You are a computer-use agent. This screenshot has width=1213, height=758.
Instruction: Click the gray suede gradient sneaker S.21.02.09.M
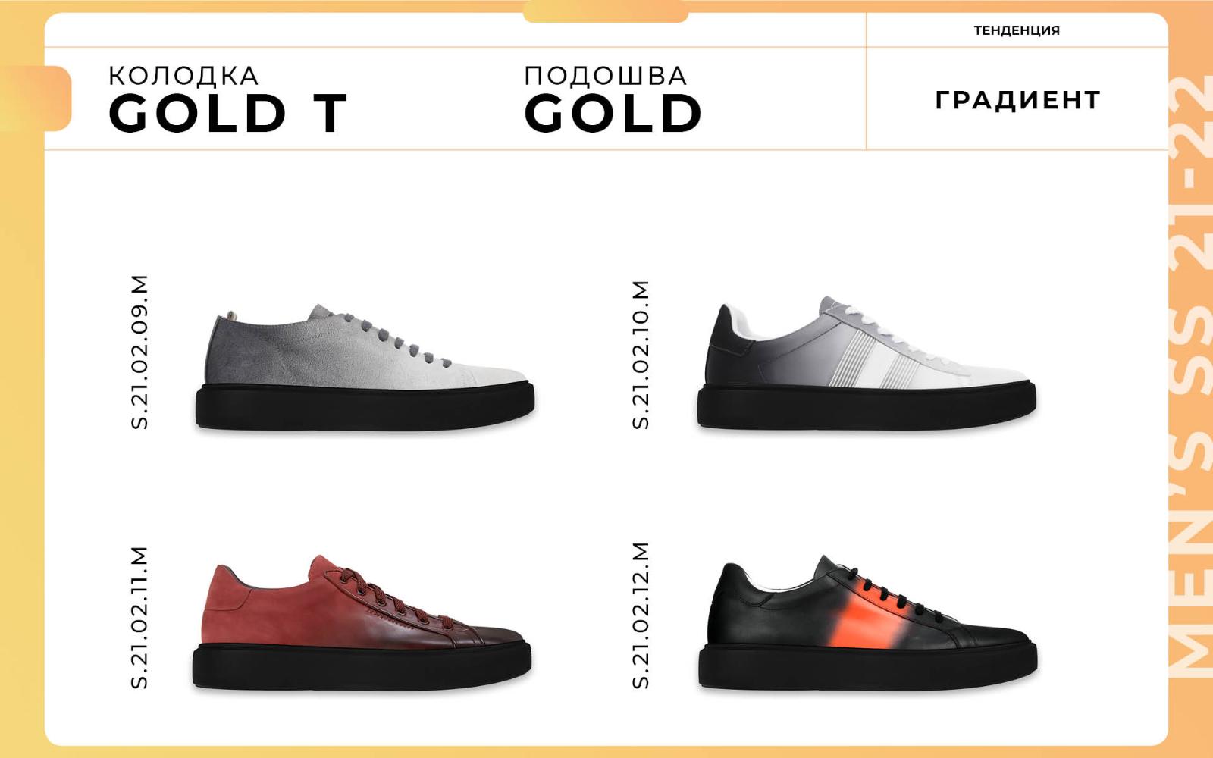click(365, 368)
